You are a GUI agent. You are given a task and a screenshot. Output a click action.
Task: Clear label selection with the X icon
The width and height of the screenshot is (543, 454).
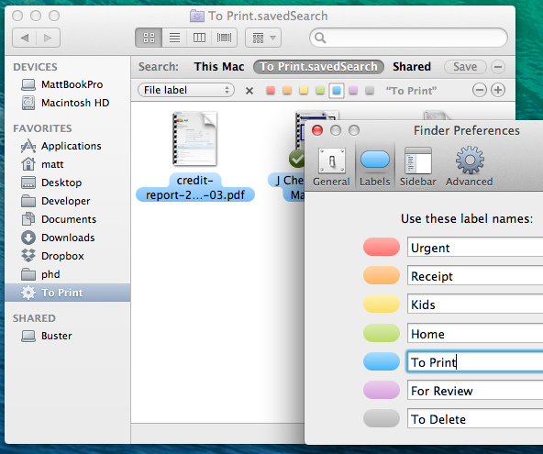[249, 91]
